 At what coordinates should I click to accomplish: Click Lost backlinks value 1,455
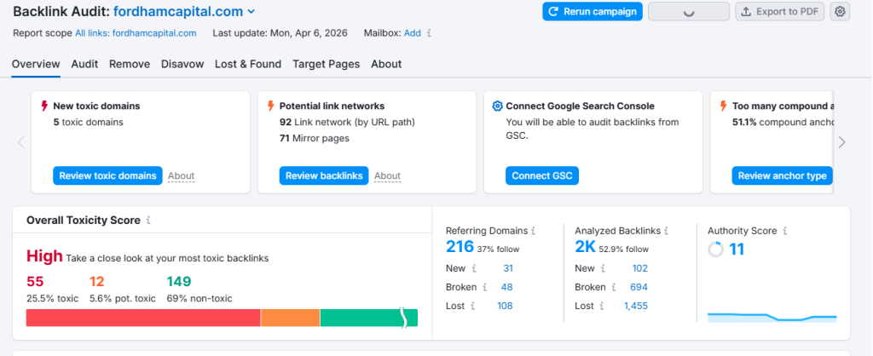(636, 306)
